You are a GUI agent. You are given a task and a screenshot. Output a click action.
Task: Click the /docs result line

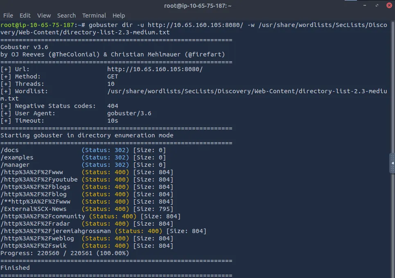click(10, 150)
